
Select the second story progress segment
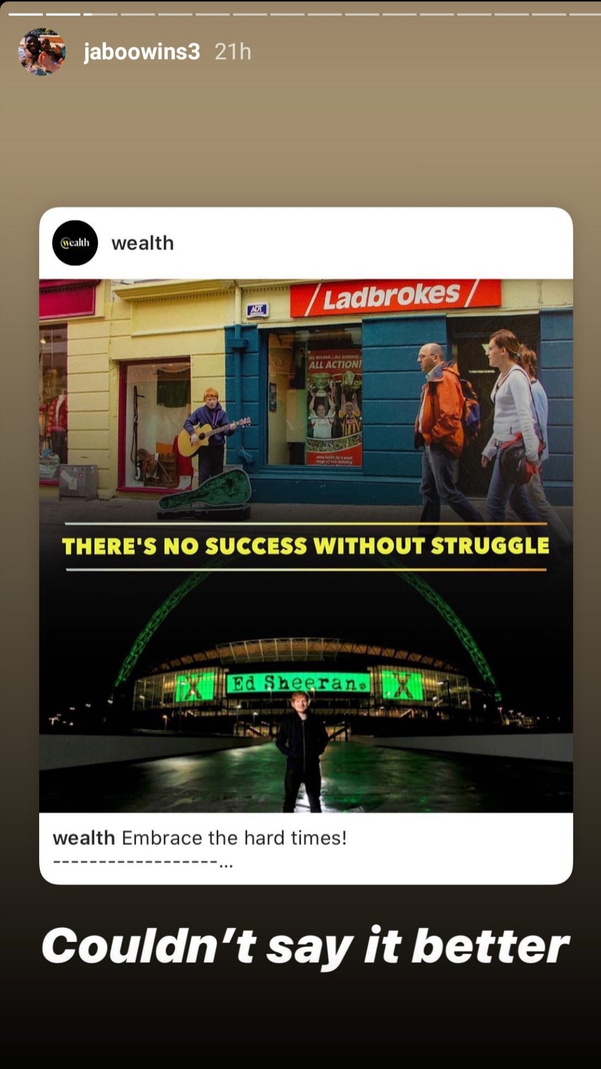click(x=63, y=14)
